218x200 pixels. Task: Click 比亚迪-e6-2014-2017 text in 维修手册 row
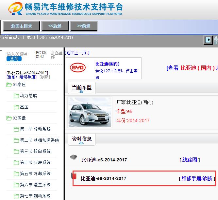coord(103,178)
